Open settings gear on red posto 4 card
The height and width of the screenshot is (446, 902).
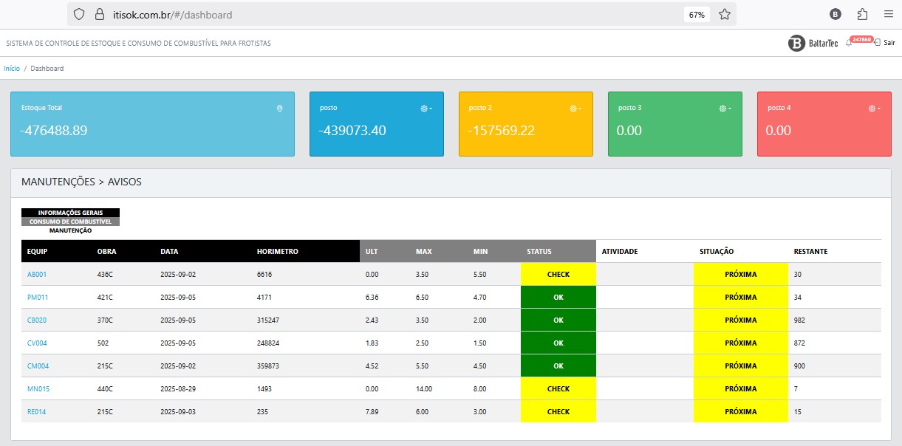pos(873,109)
